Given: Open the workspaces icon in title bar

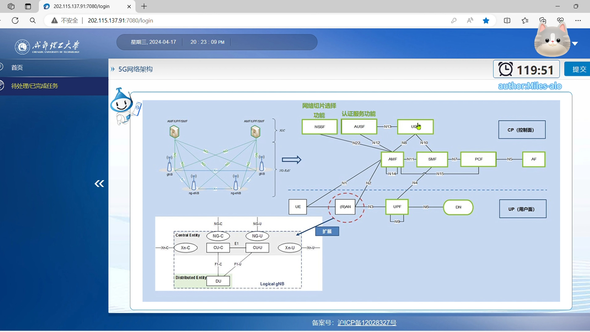Looking at the screenshot, I should 11,6.
